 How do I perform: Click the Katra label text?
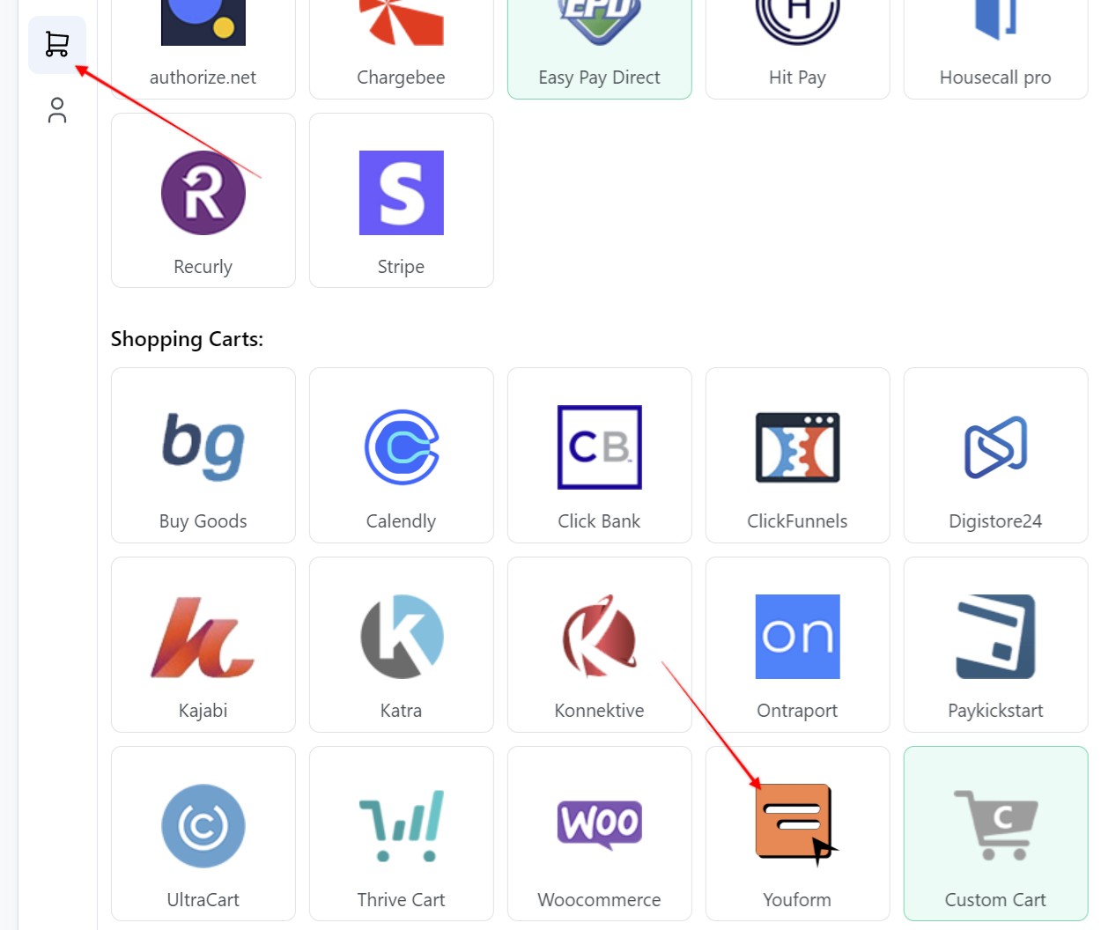pos(402,711)
